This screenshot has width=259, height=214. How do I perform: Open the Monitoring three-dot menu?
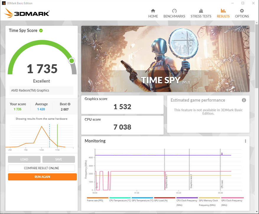245,141
